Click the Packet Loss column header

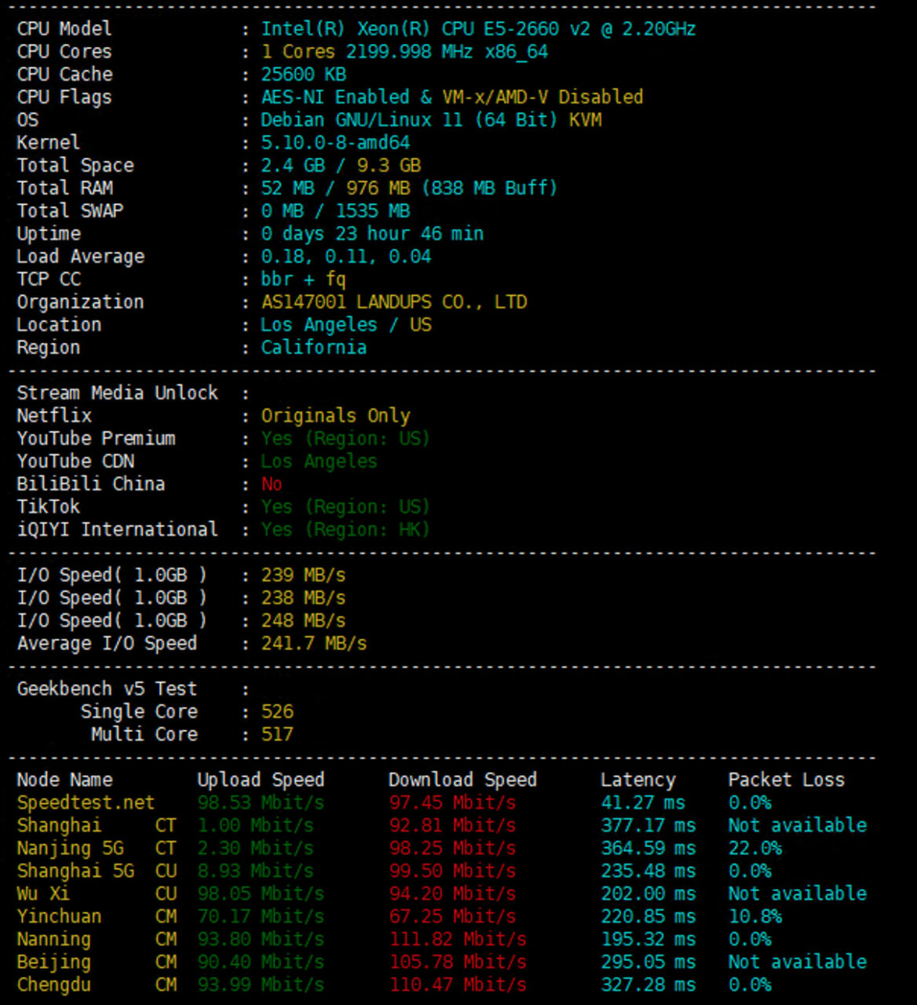coord(786,780)
